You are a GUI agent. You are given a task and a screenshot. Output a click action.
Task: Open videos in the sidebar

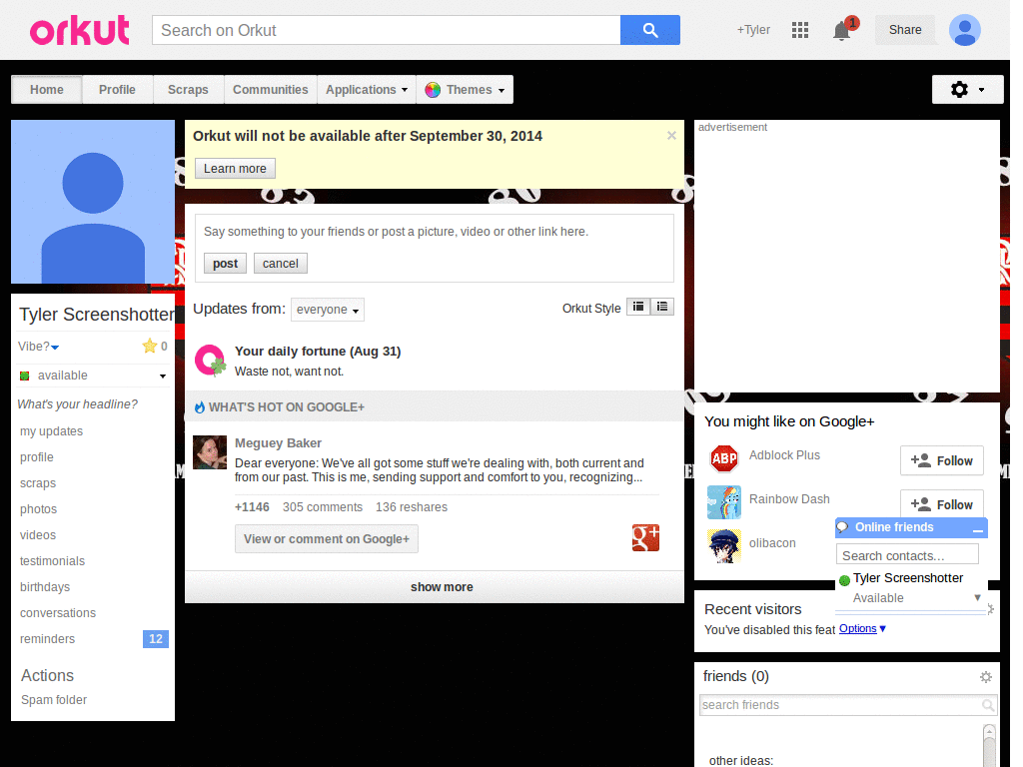pos(38,535)
